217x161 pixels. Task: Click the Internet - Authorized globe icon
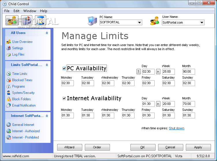[x=8, y=131]
